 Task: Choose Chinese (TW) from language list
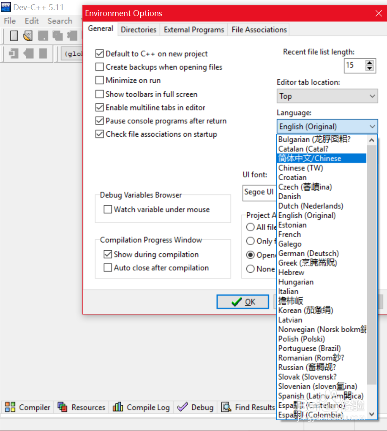(322, 168)
